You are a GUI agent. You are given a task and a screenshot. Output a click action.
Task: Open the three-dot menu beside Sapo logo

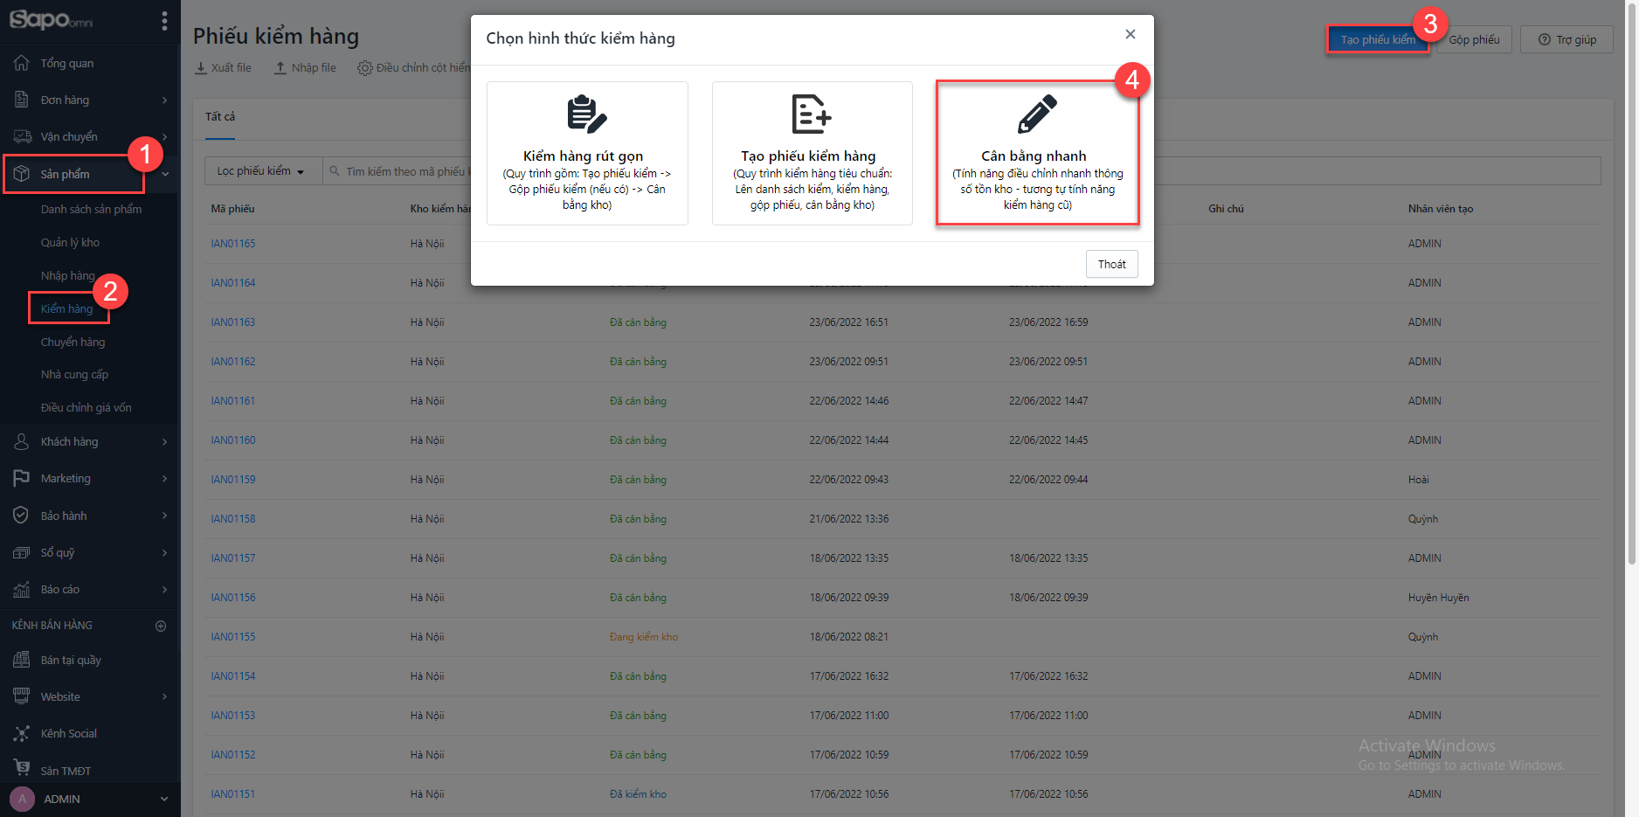(164, 21)
